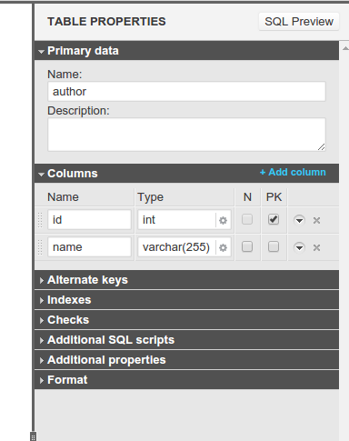Grab the drag handle of id row
The width and height of the screenshot is (349, 441).
[40, 220]
